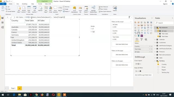Click the Sign in link
Image resolution: width=174 pixels, height=97 pixels.
(x=165, y=4)
